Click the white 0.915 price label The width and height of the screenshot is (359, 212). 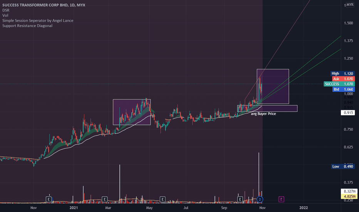(x=348, y=113)
